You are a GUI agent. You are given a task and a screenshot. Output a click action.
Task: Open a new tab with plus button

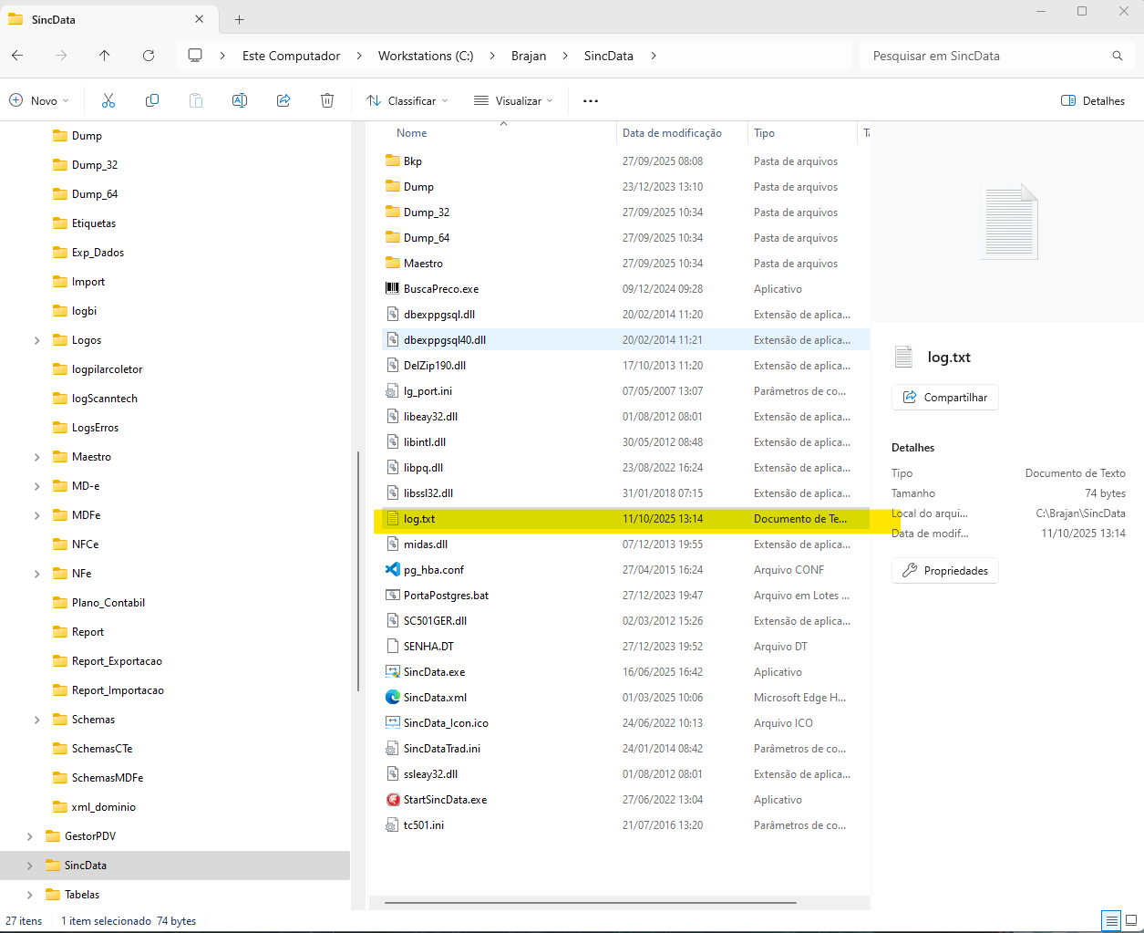tap(239, 19)
